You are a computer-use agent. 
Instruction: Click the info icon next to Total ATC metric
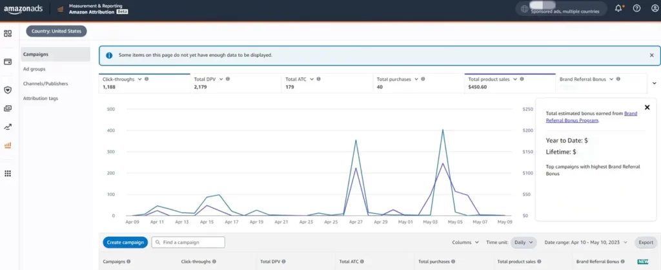[x=318, y=79]
